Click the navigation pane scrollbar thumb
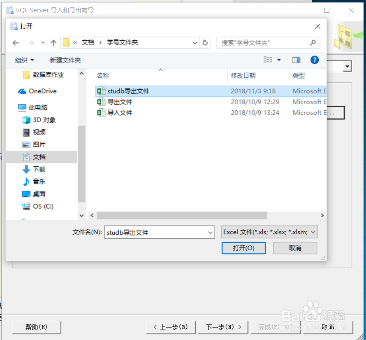The image size is (366, 340). pyautogui.click(x=81, y=163)
